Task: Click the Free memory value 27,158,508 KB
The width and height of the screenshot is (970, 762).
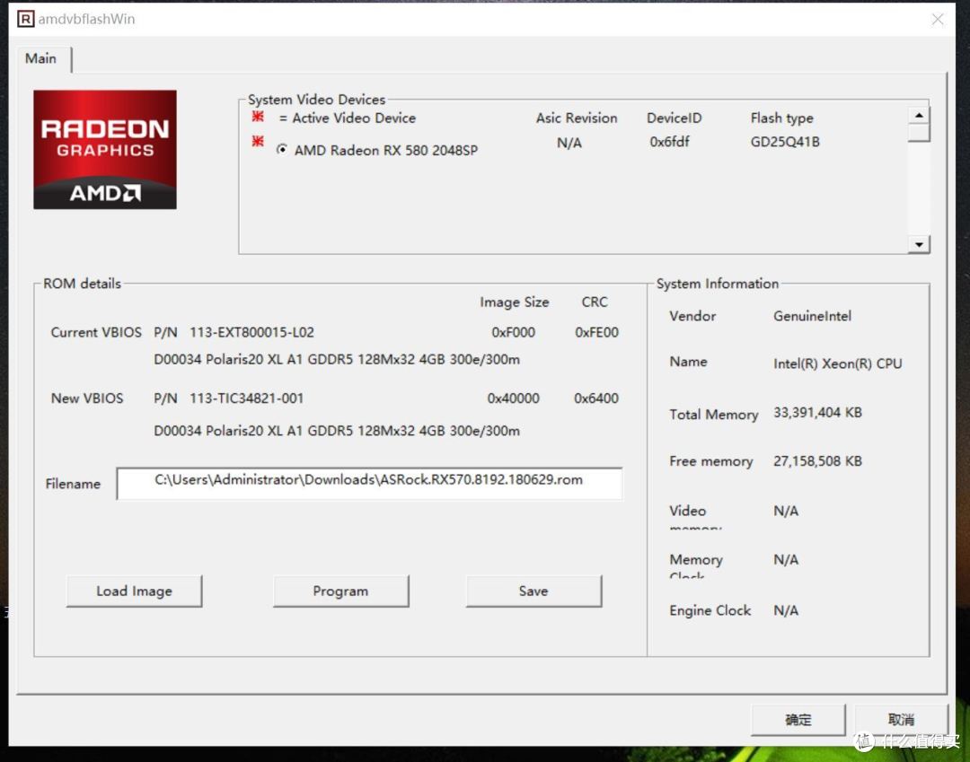Action: click(x=818, y=461)
